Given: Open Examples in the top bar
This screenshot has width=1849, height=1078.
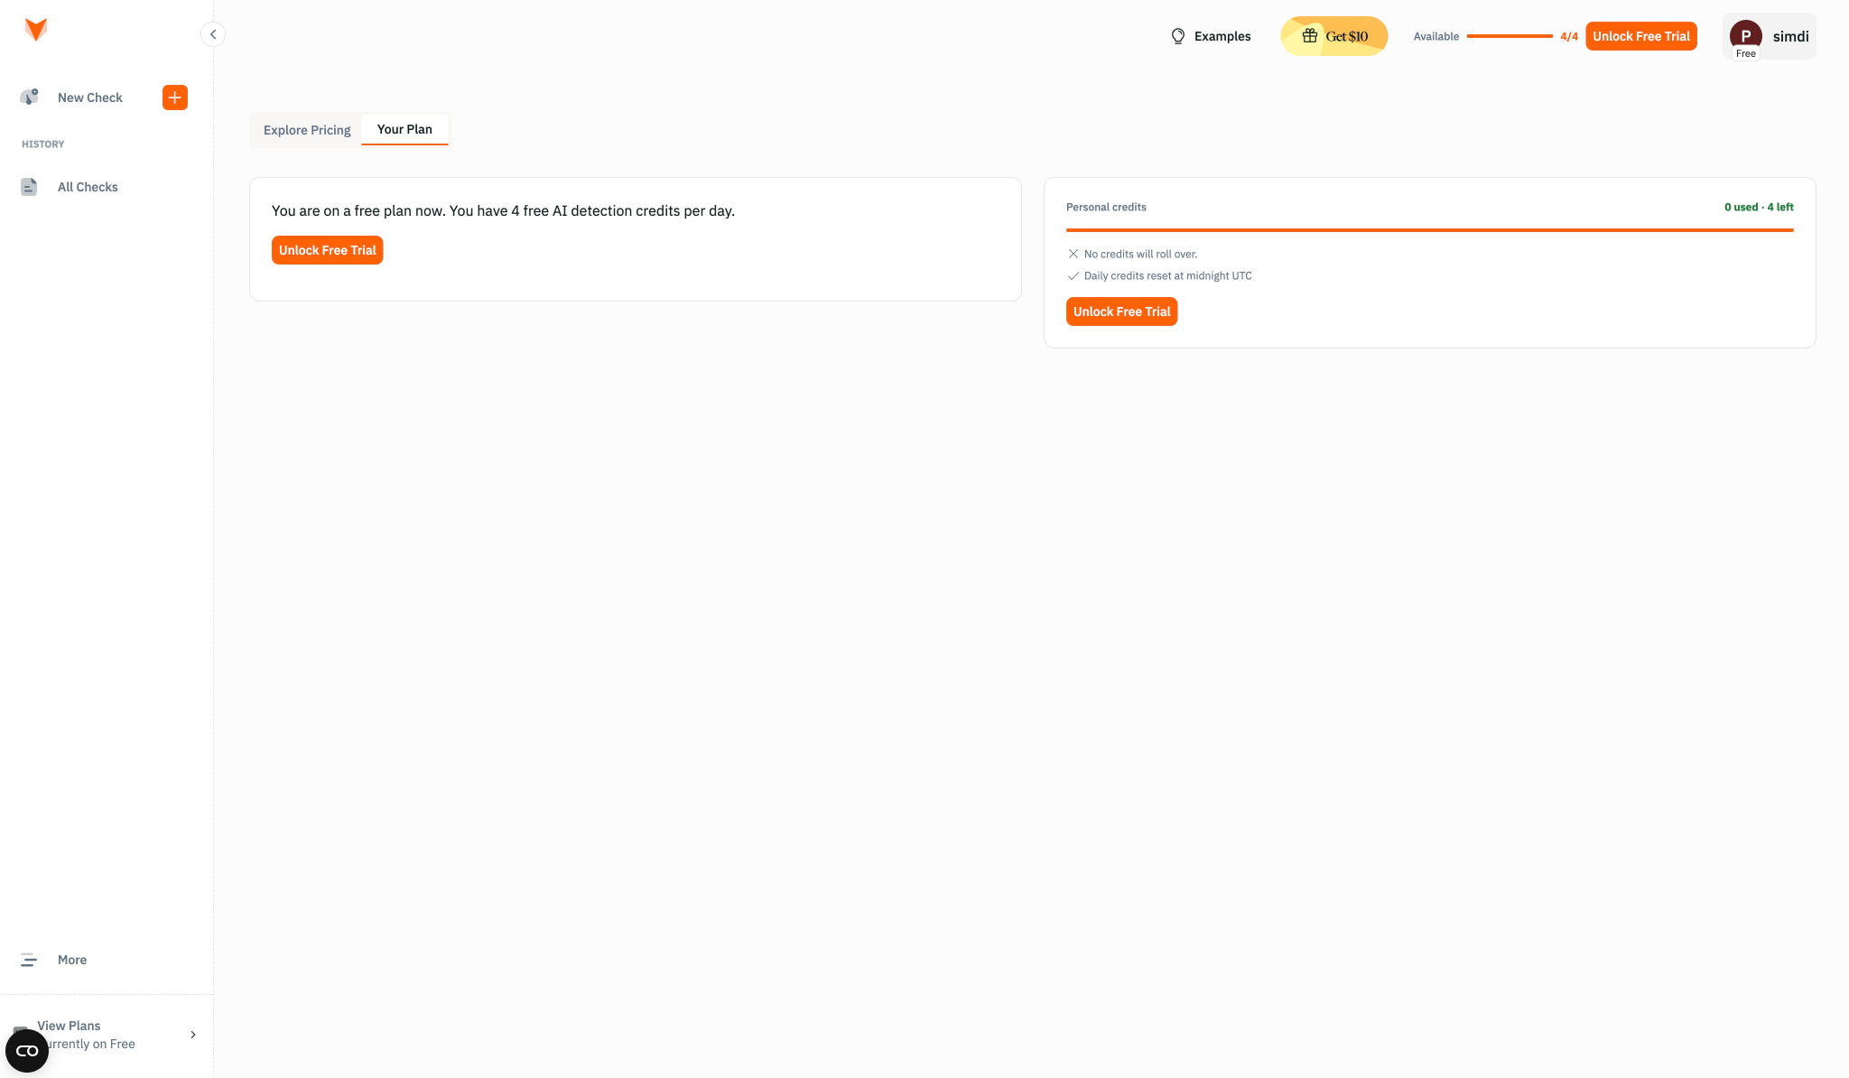Looking at the screenshot, I should (x=1211, y=36).
